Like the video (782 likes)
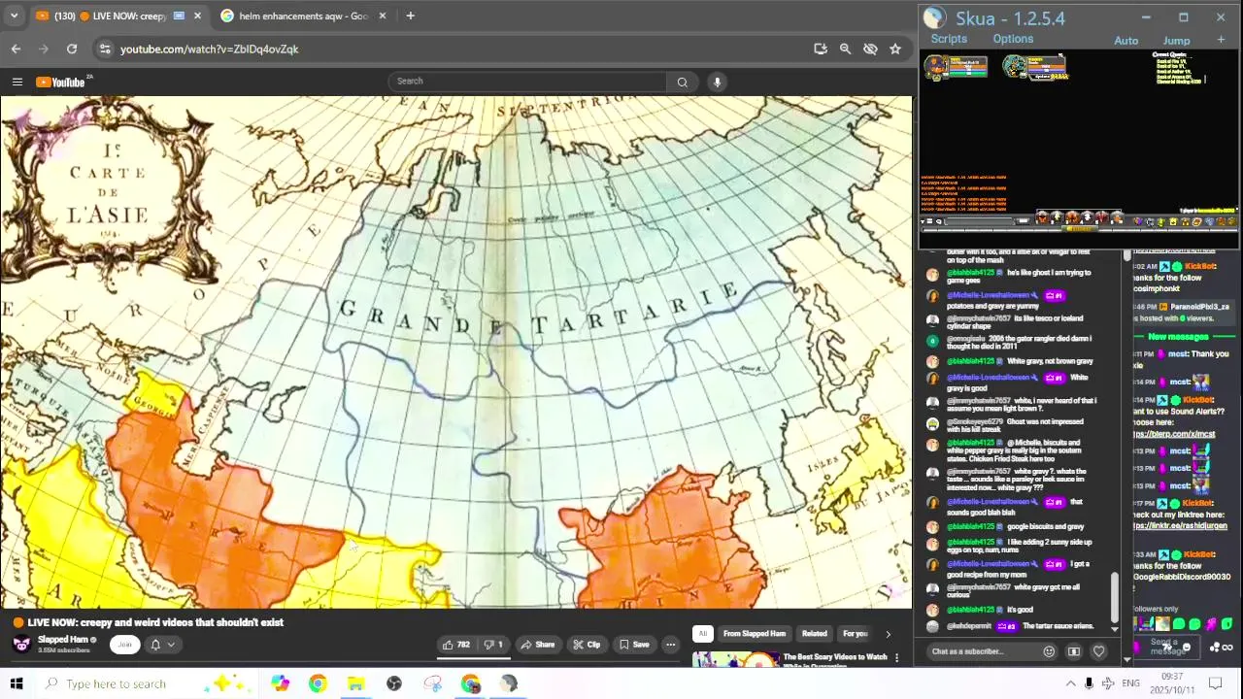This screenshot has width=1243, height=699. click(456, 645)
